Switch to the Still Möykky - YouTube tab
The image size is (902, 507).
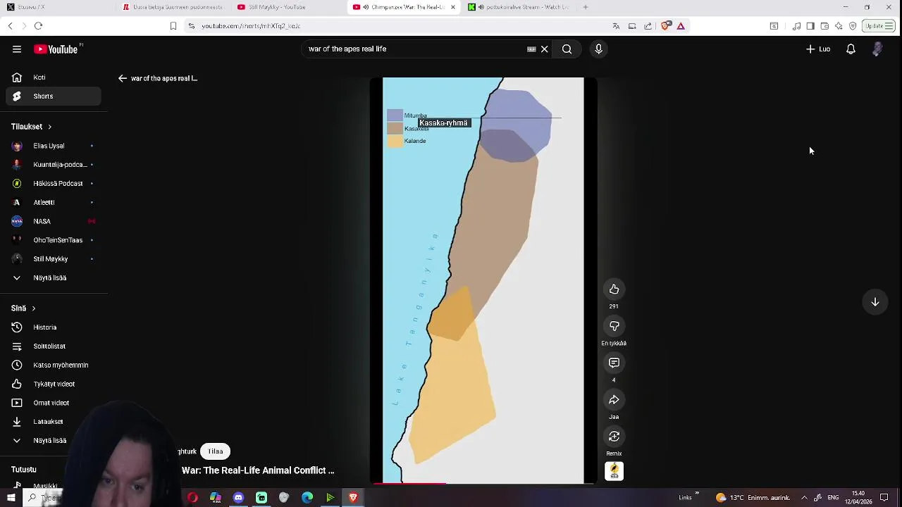pos(288,7)
